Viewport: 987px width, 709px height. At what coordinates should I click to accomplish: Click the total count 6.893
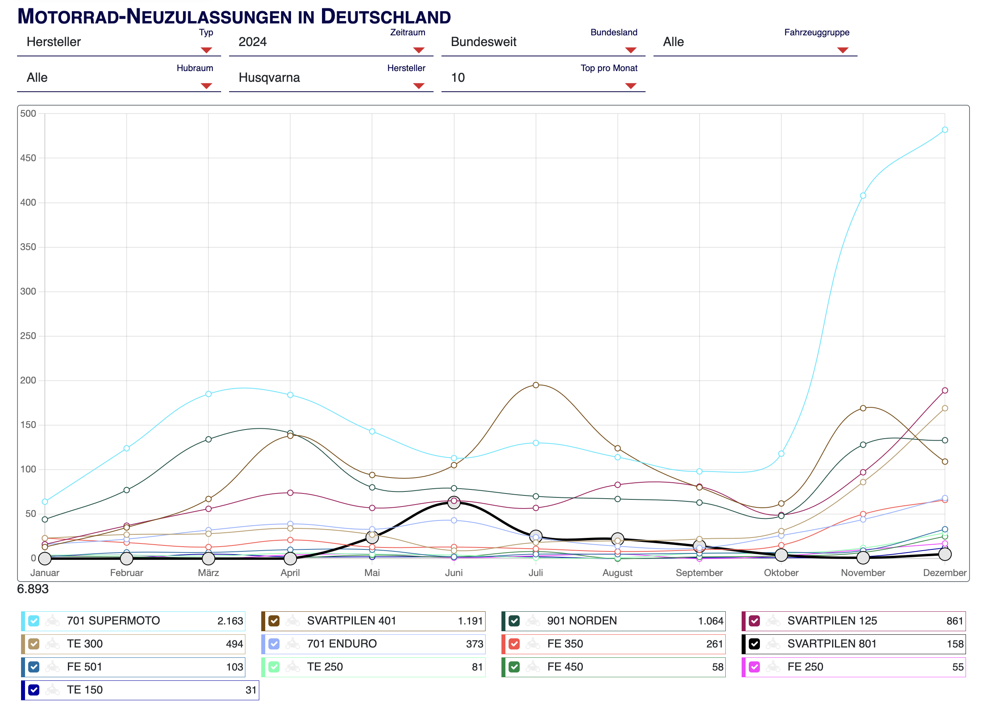(33, 589)
